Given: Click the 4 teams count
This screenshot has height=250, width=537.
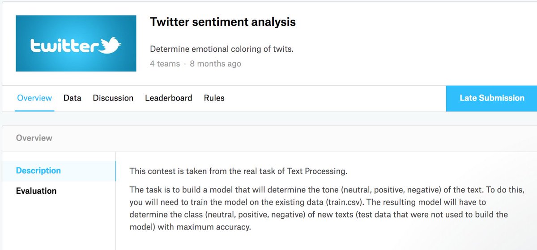Looking at the screenshot, I should [x=165, y=64].
